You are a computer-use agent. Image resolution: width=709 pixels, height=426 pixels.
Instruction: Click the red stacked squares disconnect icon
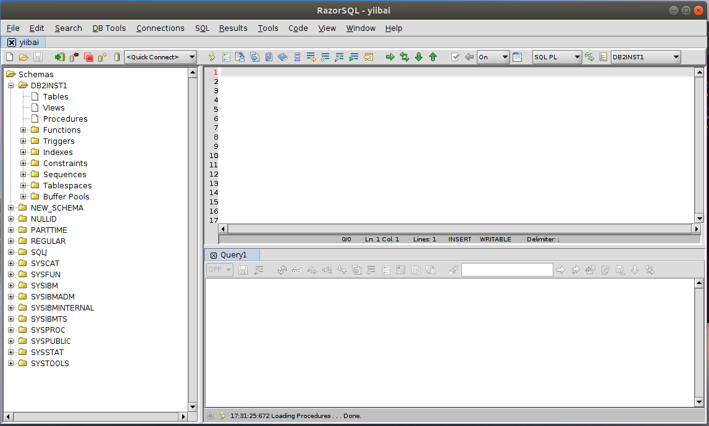88,57
